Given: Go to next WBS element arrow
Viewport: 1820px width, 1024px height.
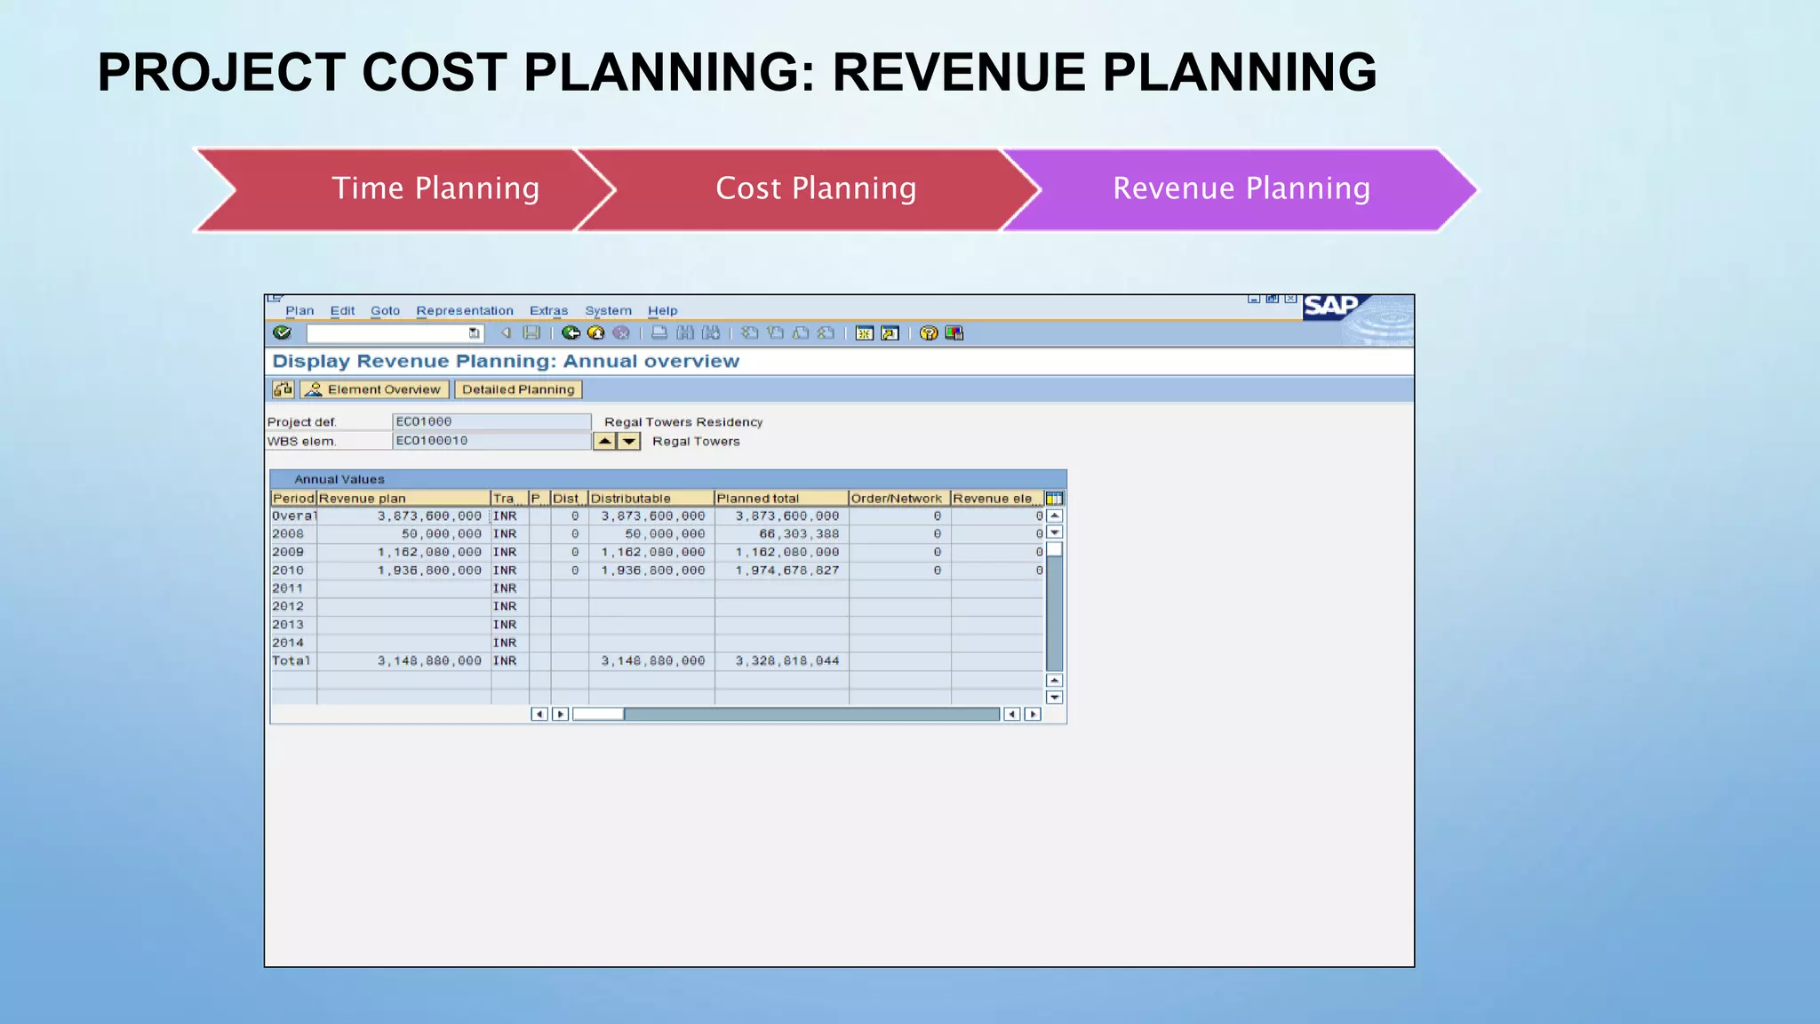Looking at the screenshot, I should point(629,441).
